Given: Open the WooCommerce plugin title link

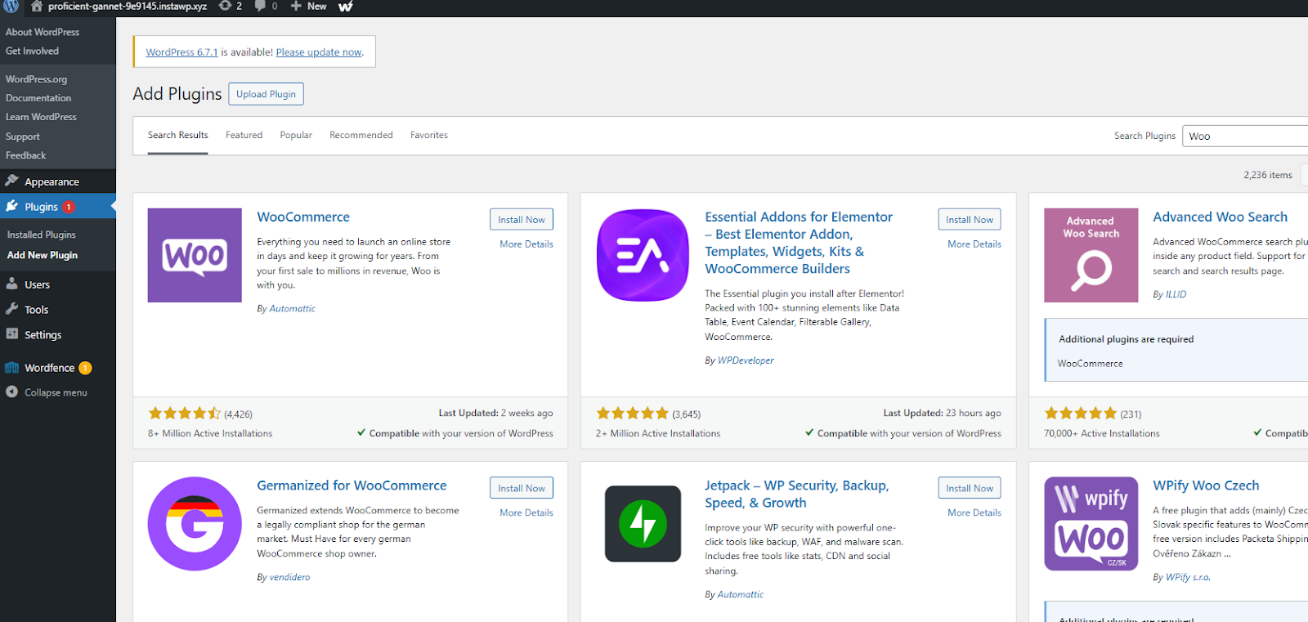Looking at the screenshot, I should [x=303, y=217].
